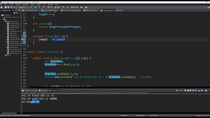Viewport: 210px width, 118px height.
Task: Select LoopsDemo.java in Package Explorer
Action: tap(14, 41)
